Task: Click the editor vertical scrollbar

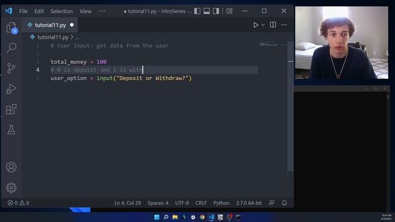Action: pyautogui.click(x=291, y=105)
